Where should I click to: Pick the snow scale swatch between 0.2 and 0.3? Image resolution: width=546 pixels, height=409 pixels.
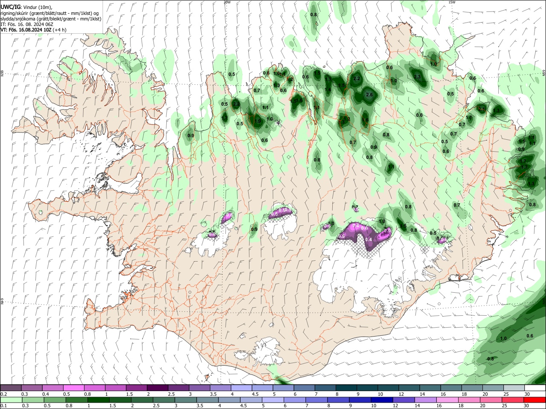pyautogui.click(x=11, y=388)
